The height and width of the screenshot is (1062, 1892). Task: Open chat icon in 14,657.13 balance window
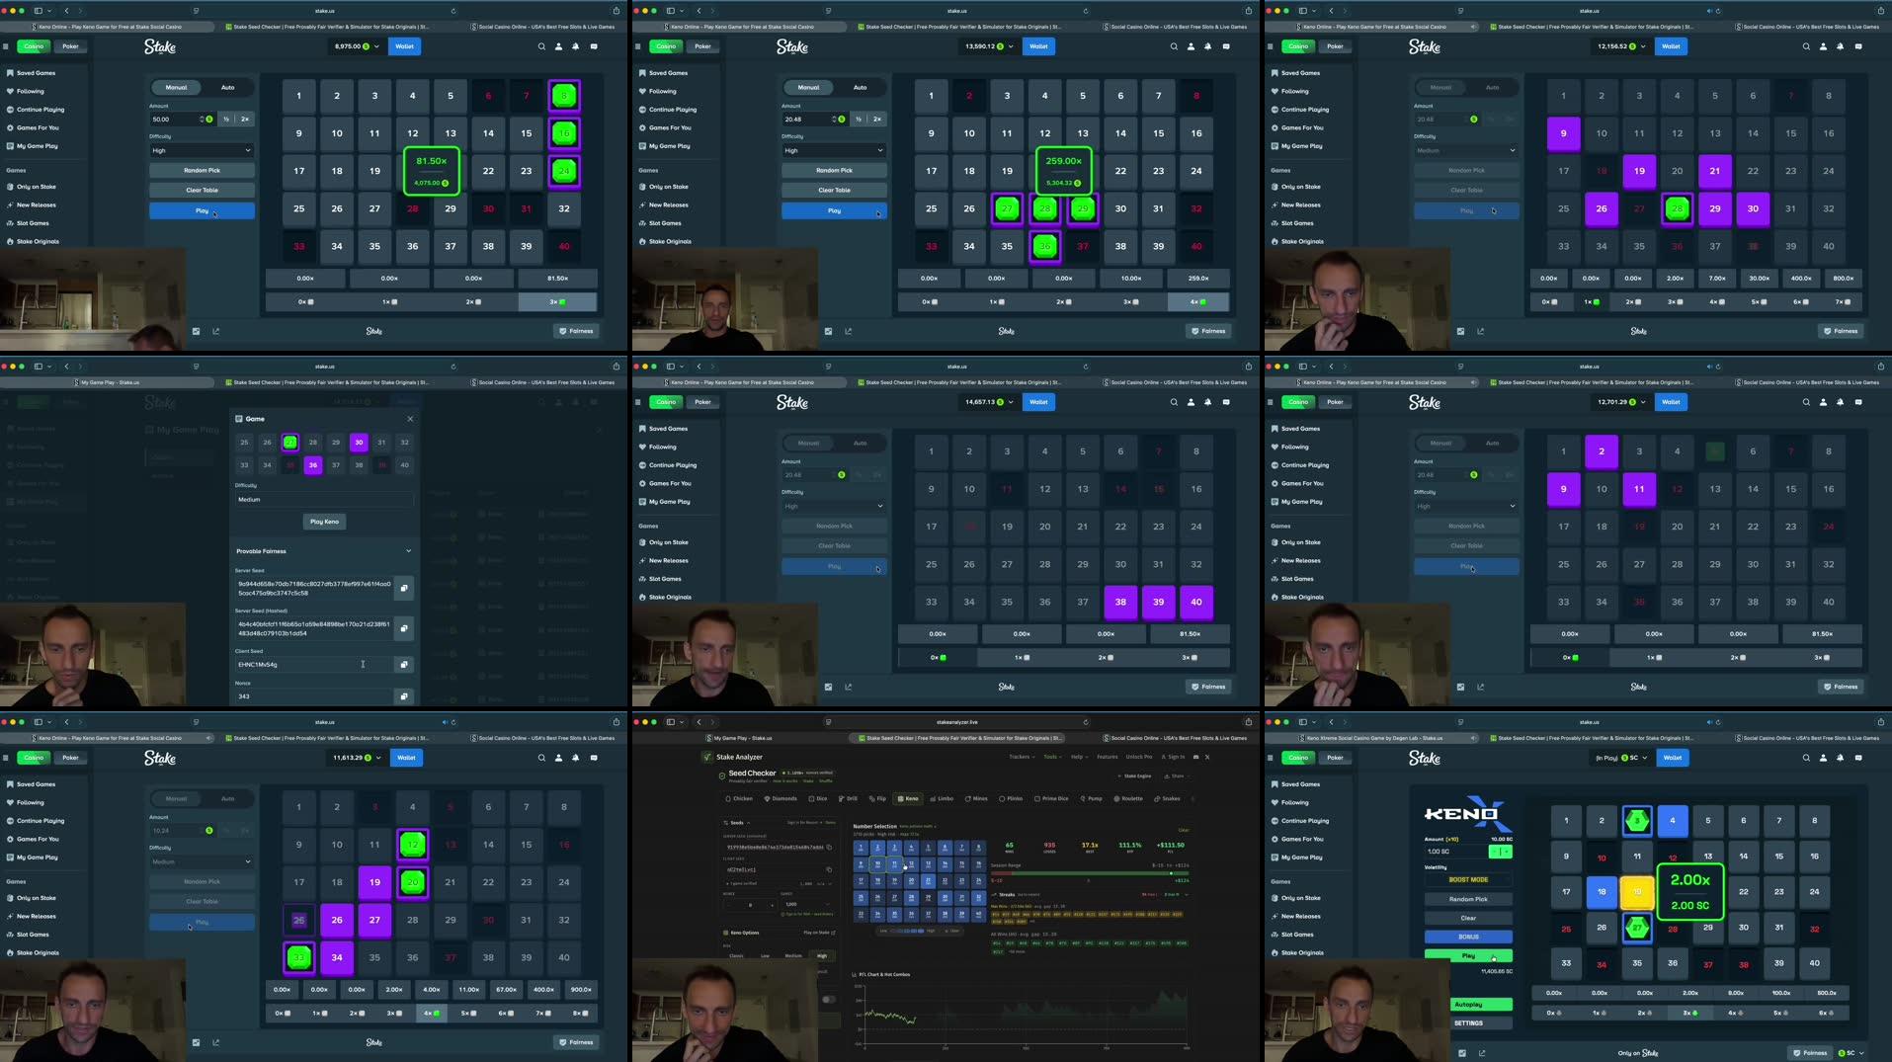pos(1226,402)
